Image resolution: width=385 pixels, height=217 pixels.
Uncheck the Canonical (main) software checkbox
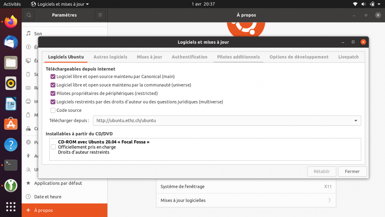pos(53,76)
